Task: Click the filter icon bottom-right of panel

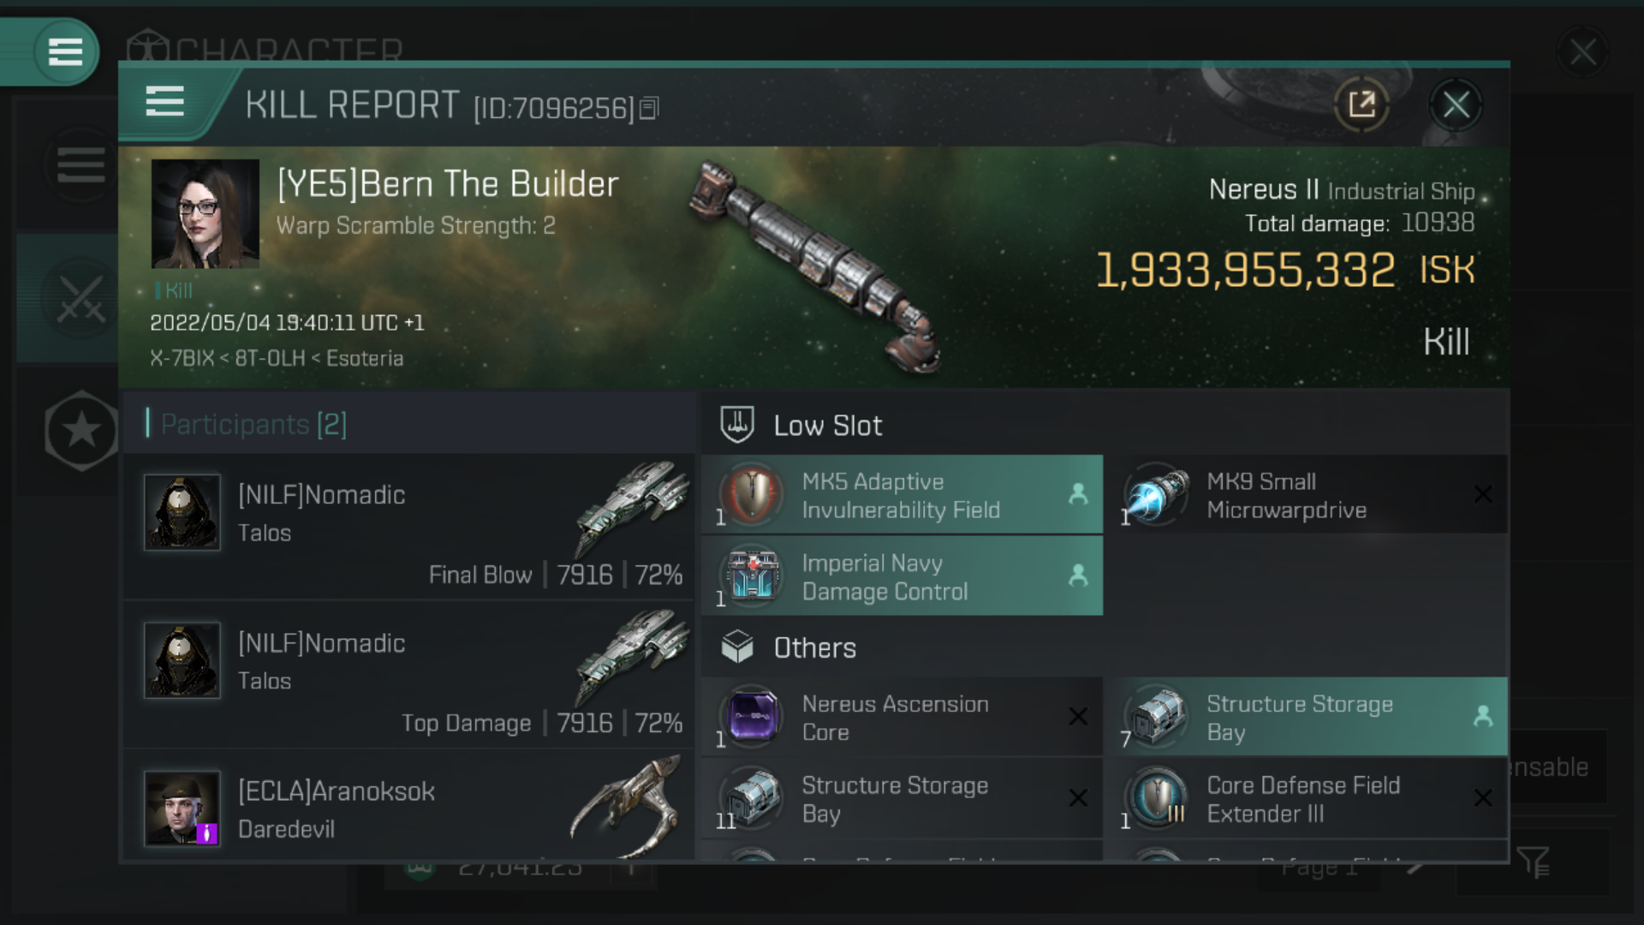Action: 1534,862
